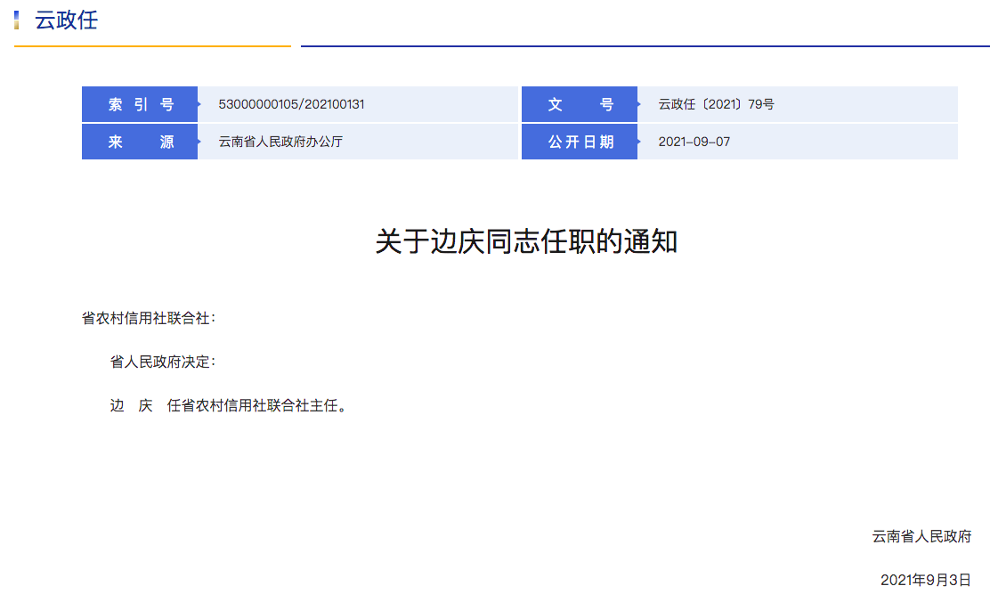The image size is (990, 594).
Task: Click the line 省人民政府决定
Action: pos(162,362)
